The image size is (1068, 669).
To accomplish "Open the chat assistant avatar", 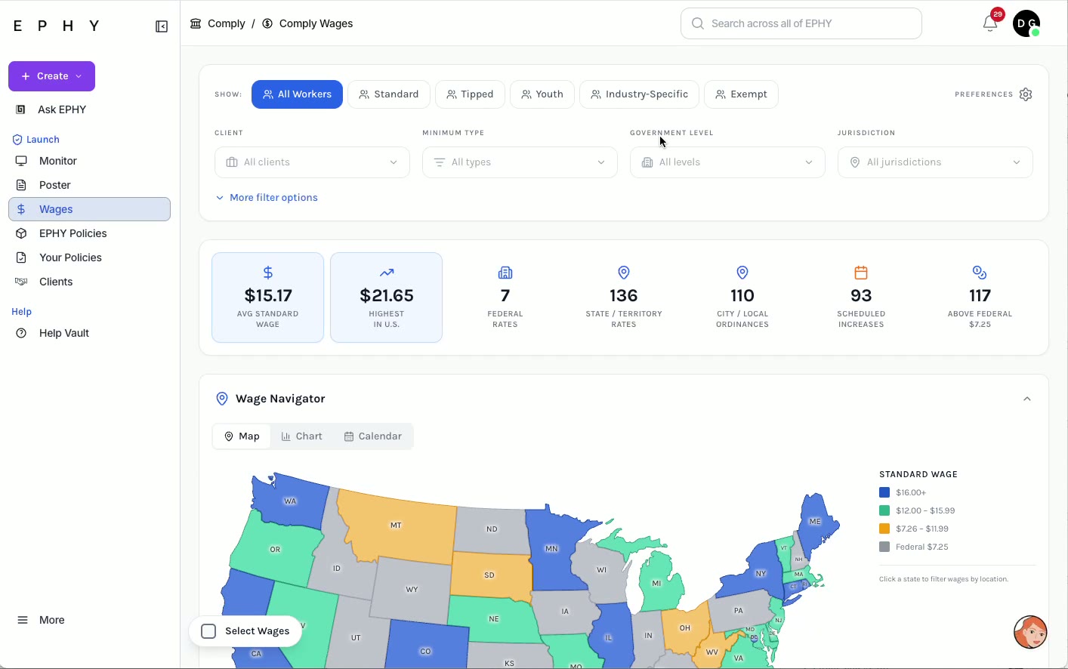I will tap(1030, 632).
